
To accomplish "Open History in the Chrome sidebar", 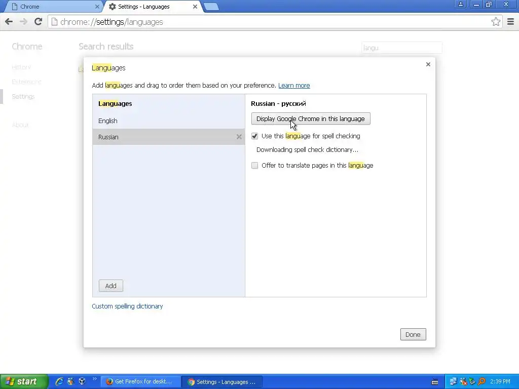I will [21, 67].
